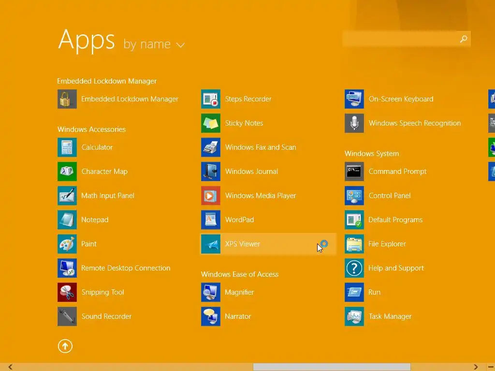The image size is (495, 371).
Task: Launch the Steps Recorder icon
Action: (211, 99)
